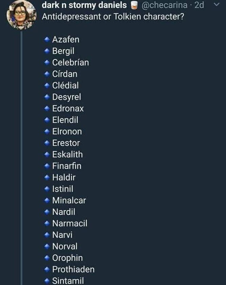Select the diamond icon beside Celebrían
The width and height of the screenshot is (226, 285).
point(47,63)
